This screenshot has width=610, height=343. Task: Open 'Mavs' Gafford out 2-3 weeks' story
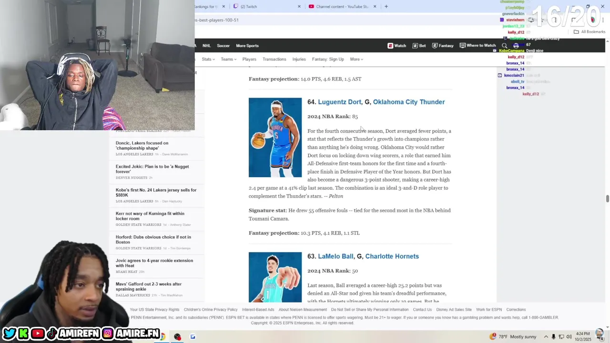(x=149, y=286)
